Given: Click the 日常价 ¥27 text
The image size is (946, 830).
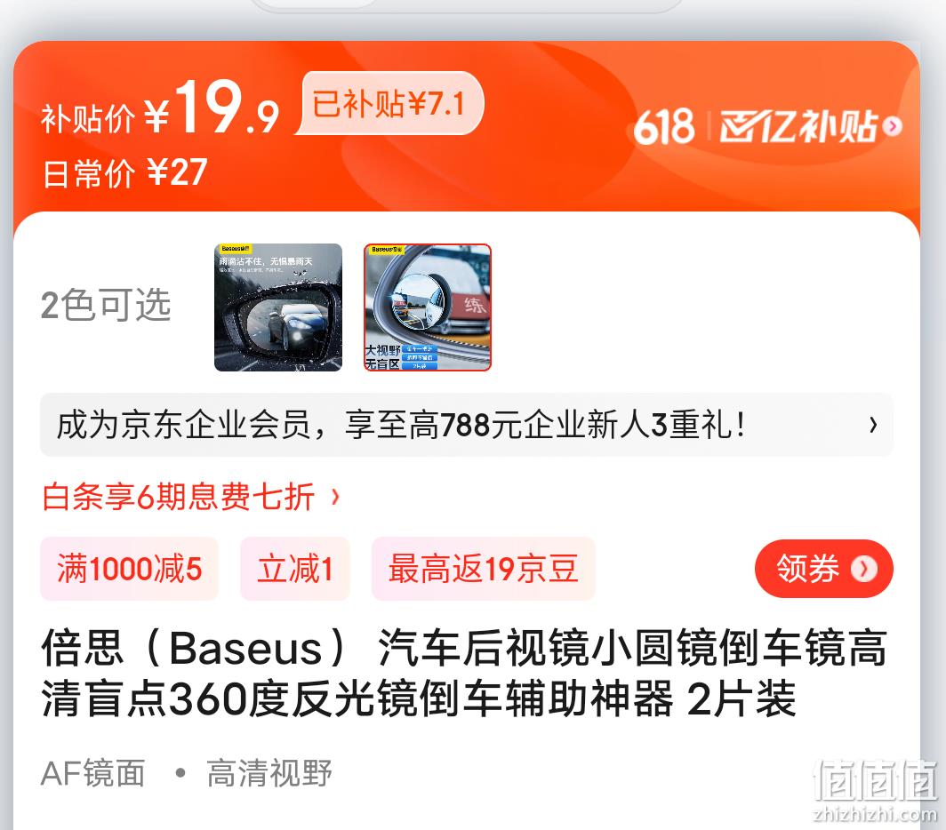Looking at the screenshot, I should tap(124, 173).
